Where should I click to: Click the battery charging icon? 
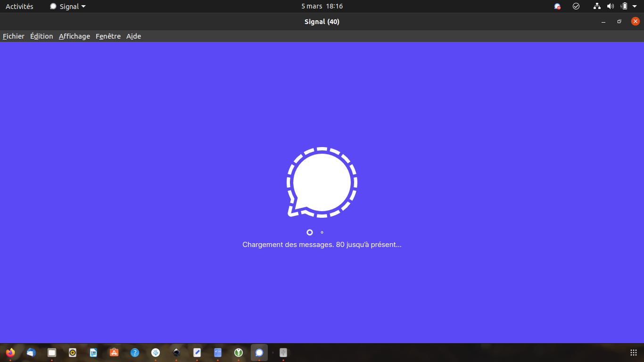pos(624,7)
